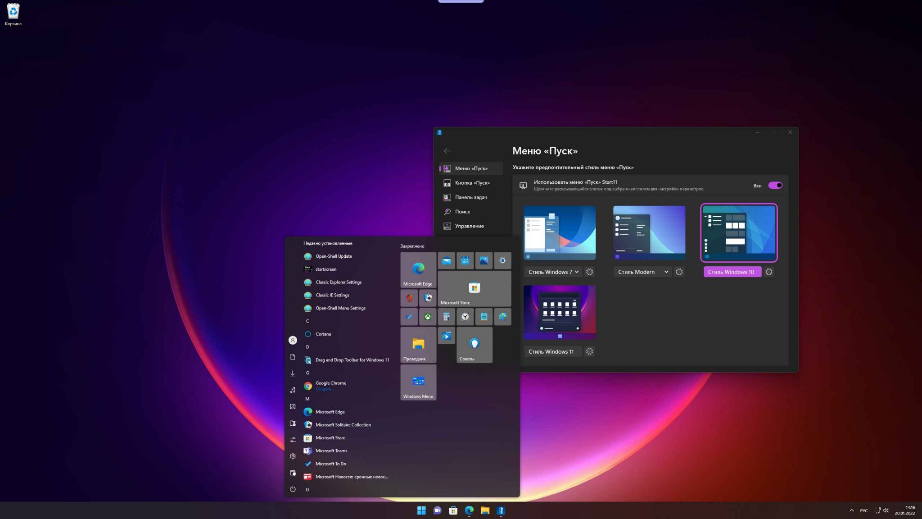The width and height of the screenshot is (922, 519).
Task: Open Windows 10 style gear settings
Action: tap(769, 272)
